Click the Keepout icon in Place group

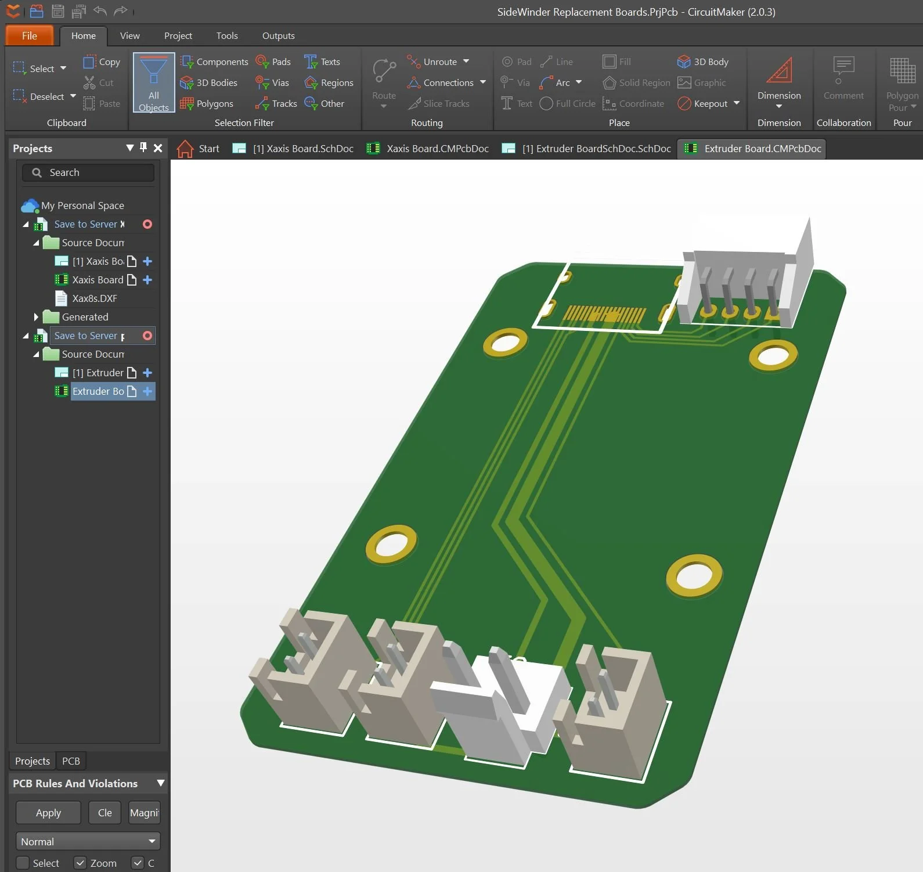click(x=684, y=103)
